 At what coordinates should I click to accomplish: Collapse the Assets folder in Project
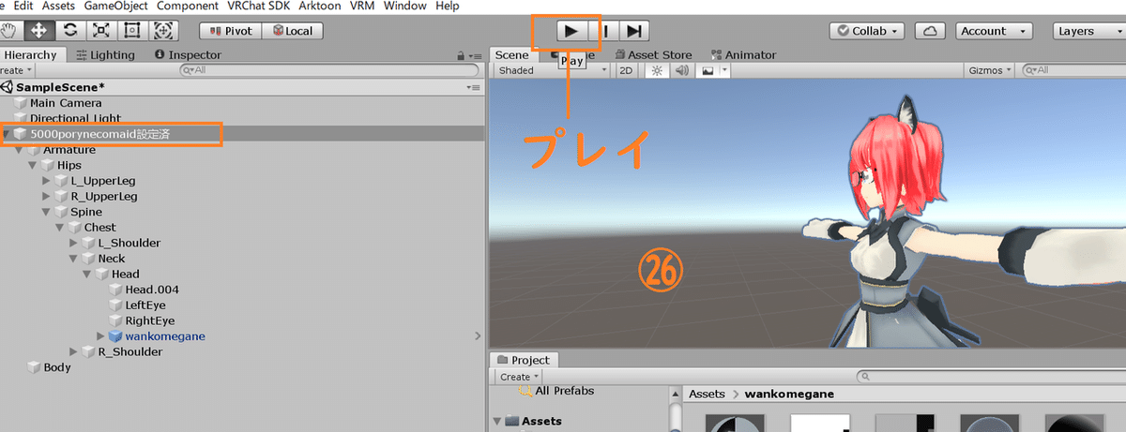pyautogui.click(x=497, y=422)
